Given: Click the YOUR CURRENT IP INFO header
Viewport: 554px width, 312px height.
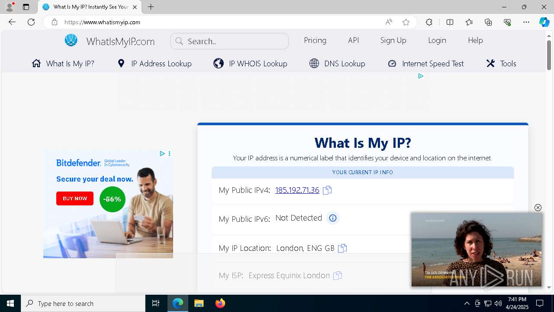Looking at the screenshot, I should [x=363, y=172].
